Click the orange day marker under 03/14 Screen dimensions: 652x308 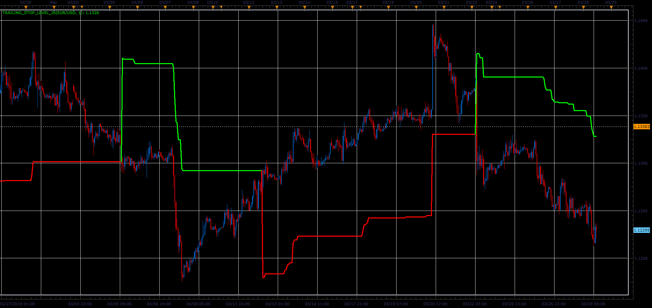click(305, 7)
